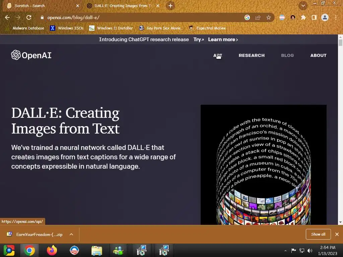Click the address bar URL field
This screenshot has width=343, height=257.
[140, 17]
